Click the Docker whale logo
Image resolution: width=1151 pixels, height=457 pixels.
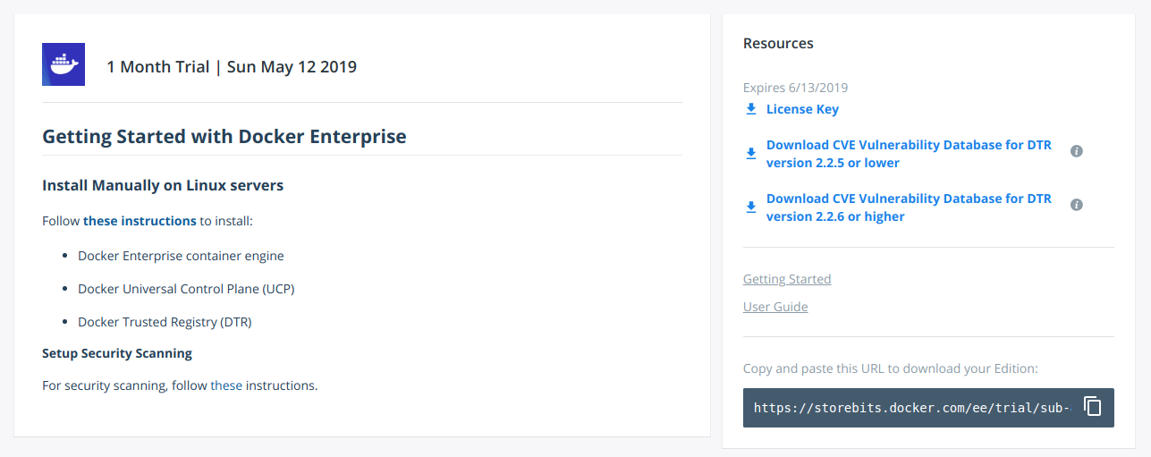[63, 64]
